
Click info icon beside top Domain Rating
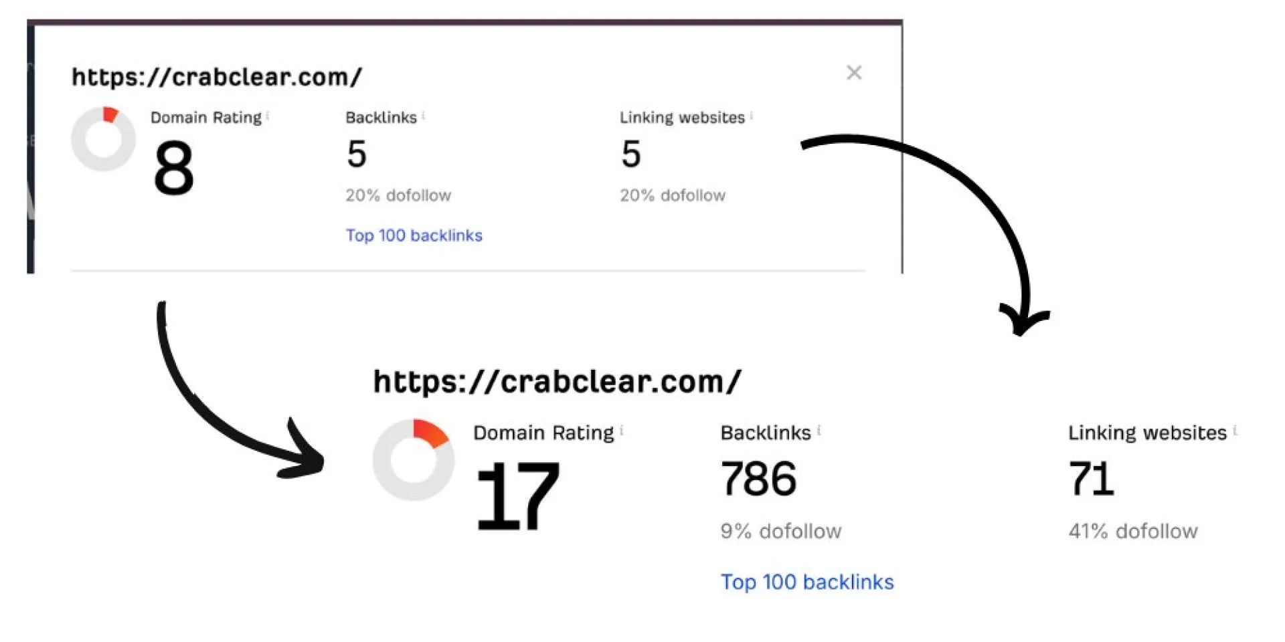(x=268, y=116)
